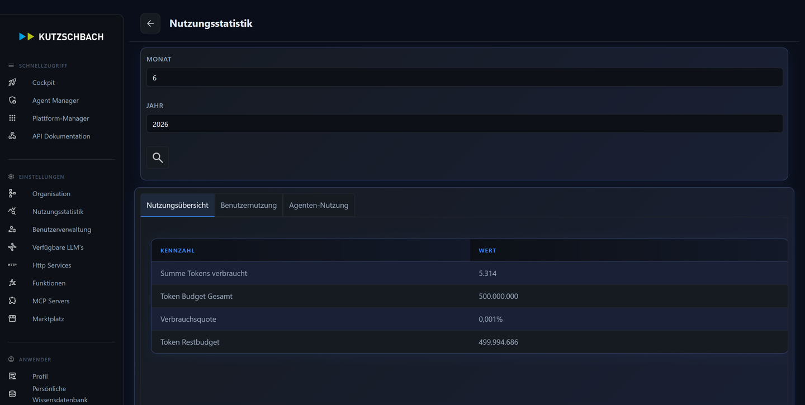Click the Agent Manager icon

click(x=12, y=101)
